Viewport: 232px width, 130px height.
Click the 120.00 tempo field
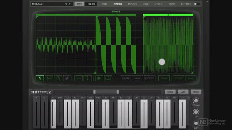pyautogui.click(x=91, y=4)
